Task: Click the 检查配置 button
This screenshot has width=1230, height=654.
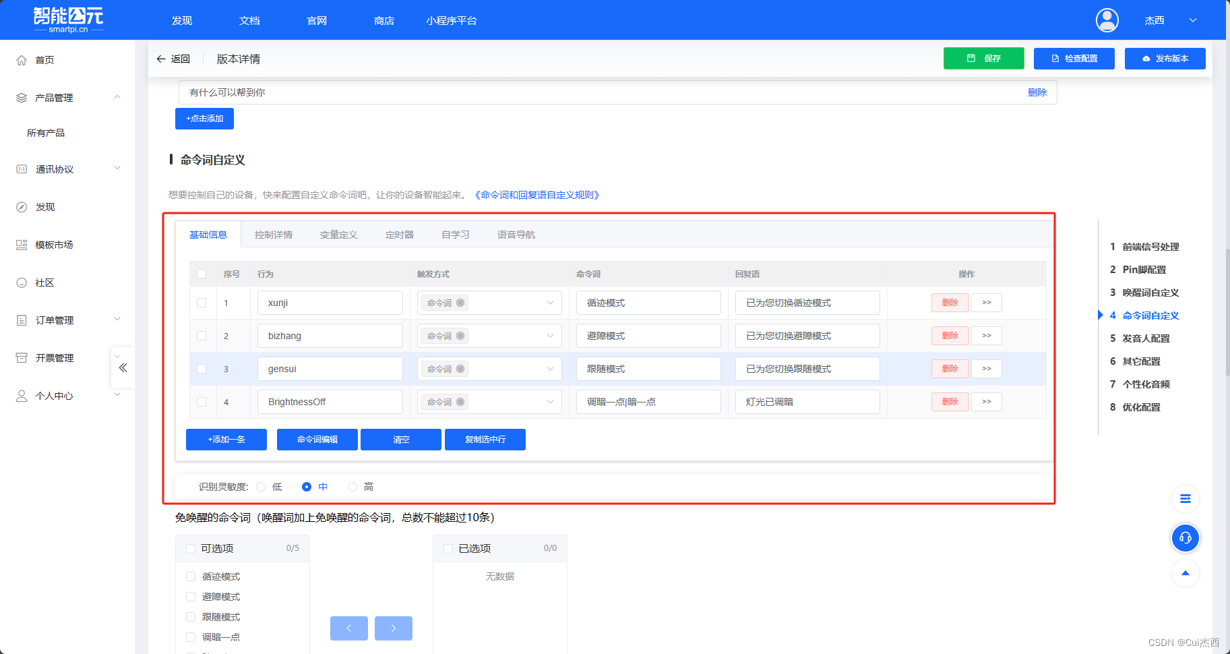Action: 1074,59
